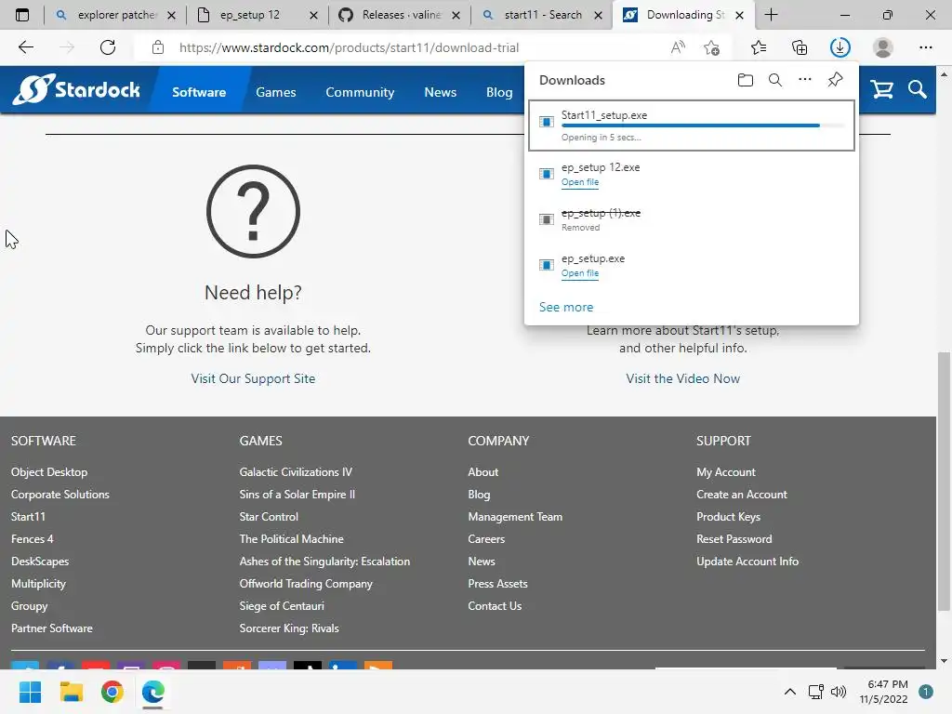Open file link for ep_setup 12.exe
The image size is (952, 714).
click(x=580, y=182)
